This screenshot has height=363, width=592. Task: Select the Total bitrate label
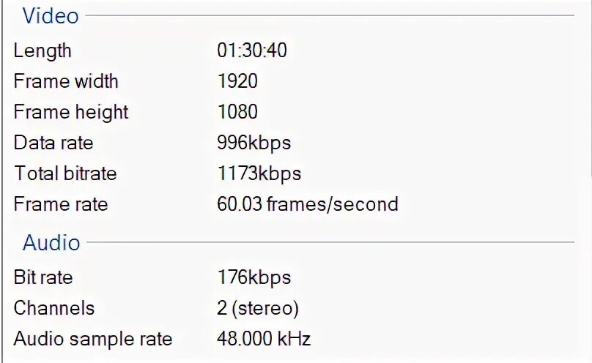(x=64, y=173)
